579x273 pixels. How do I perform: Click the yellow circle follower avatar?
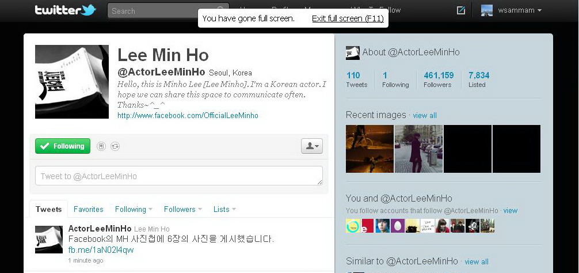coord(353,226)
